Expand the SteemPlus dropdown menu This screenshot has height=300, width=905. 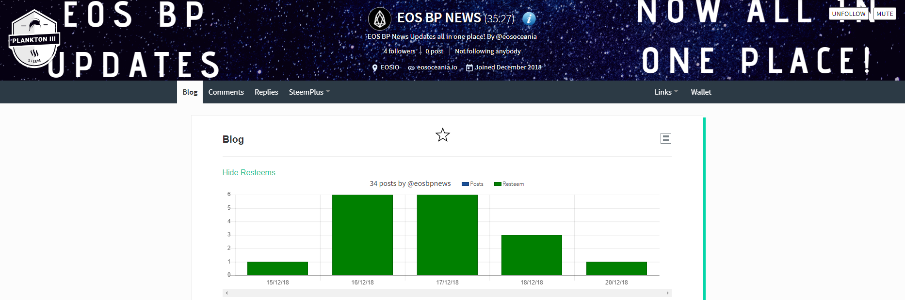point(309,92)
